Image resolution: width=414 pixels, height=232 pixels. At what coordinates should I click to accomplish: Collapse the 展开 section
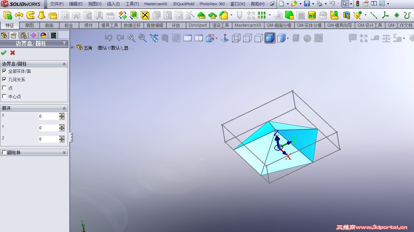tap(64, 108)
